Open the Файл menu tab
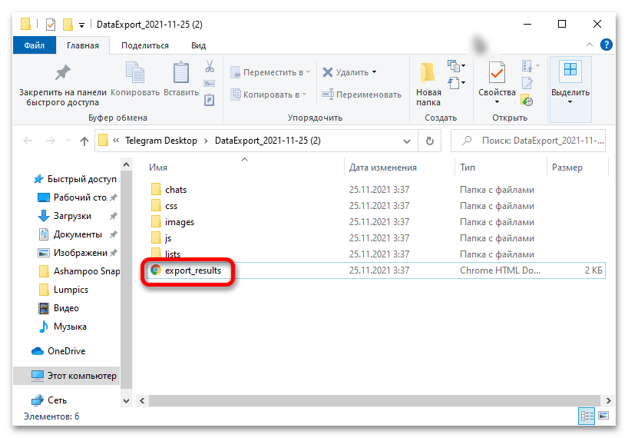Image resolution: width=628 pixels, height=438 pixels. [34, 45]
